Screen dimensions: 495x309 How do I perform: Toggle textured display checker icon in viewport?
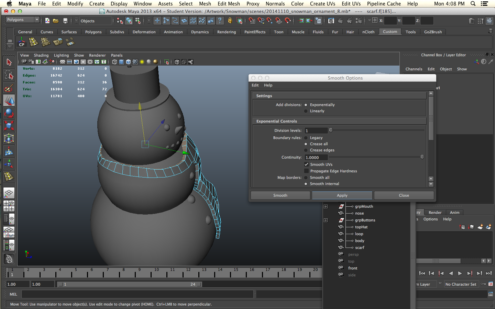point(135,62)
